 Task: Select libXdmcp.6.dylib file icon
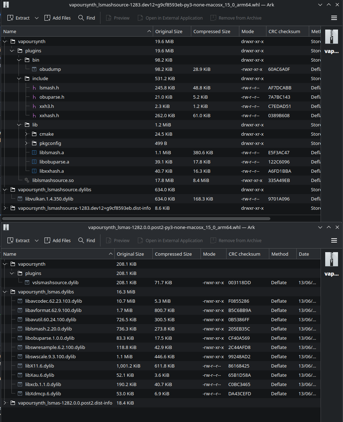point(20,394)
